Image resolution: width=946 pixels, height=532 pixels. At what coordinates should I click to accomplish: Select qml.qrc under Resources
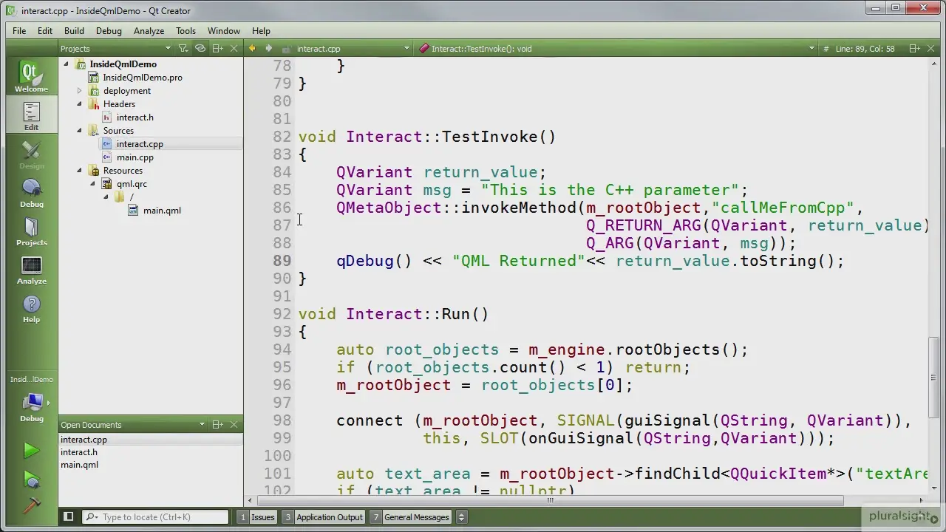[x=132, y=184]
